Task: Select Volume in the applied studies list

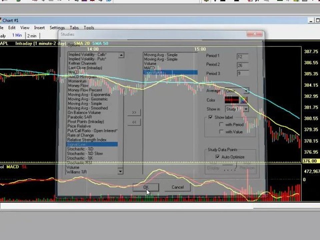Action: pos(150,63)
